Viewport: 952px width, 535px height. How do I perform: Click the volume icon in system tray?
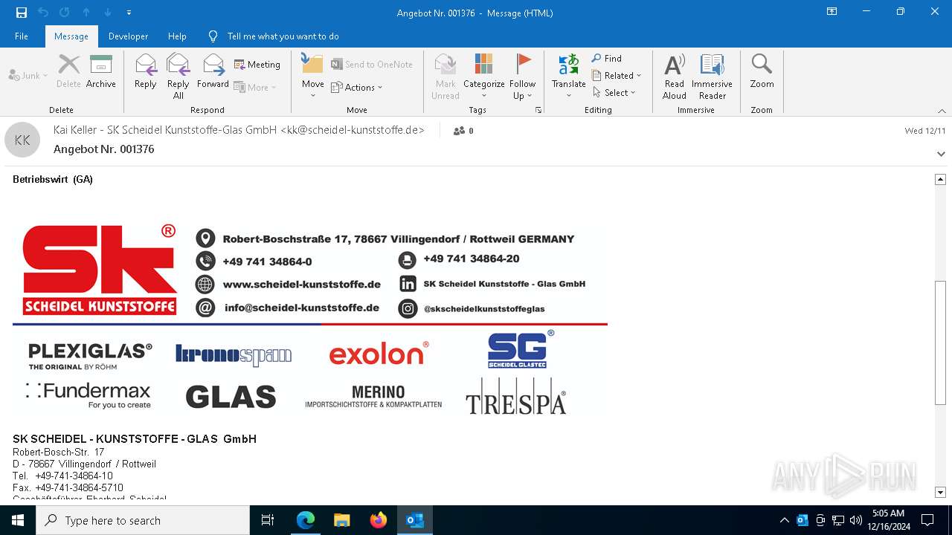pos(856,520)
